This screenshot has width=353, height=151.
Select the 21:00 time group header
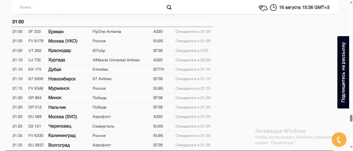pos(18,22)
